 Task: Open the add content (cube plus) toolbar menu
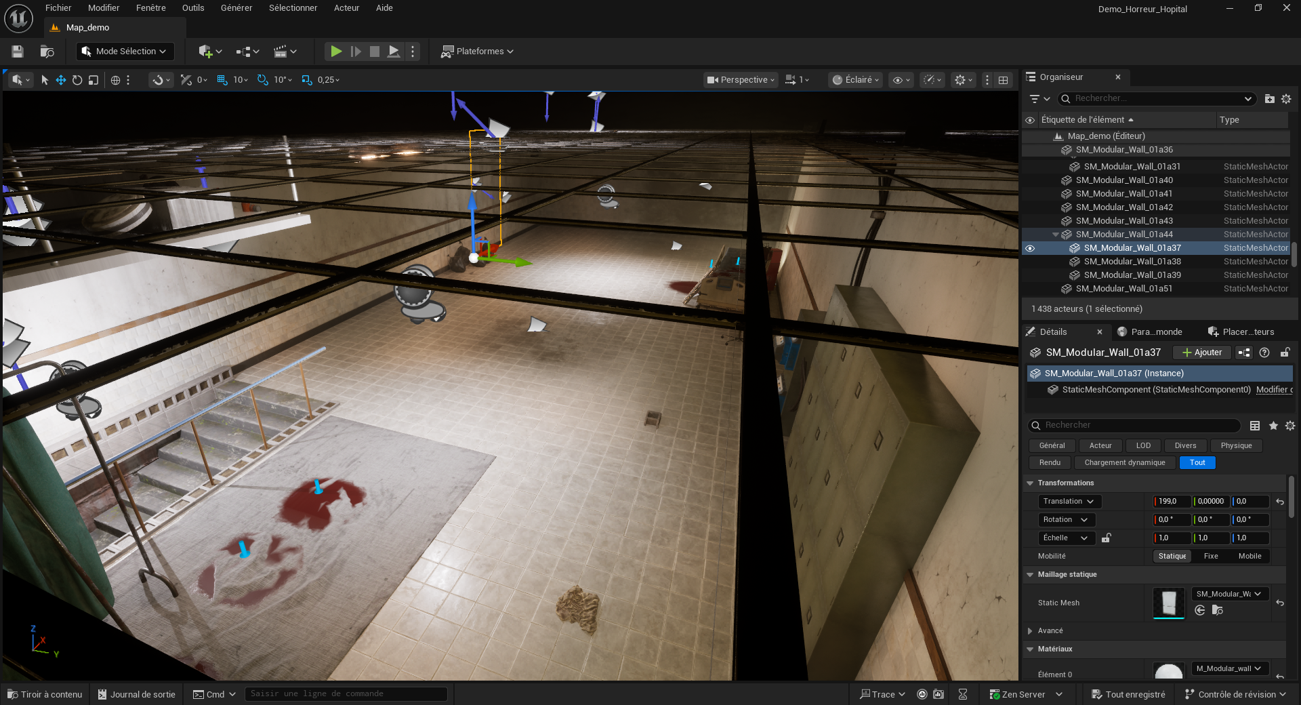click(x=209, y=52)
